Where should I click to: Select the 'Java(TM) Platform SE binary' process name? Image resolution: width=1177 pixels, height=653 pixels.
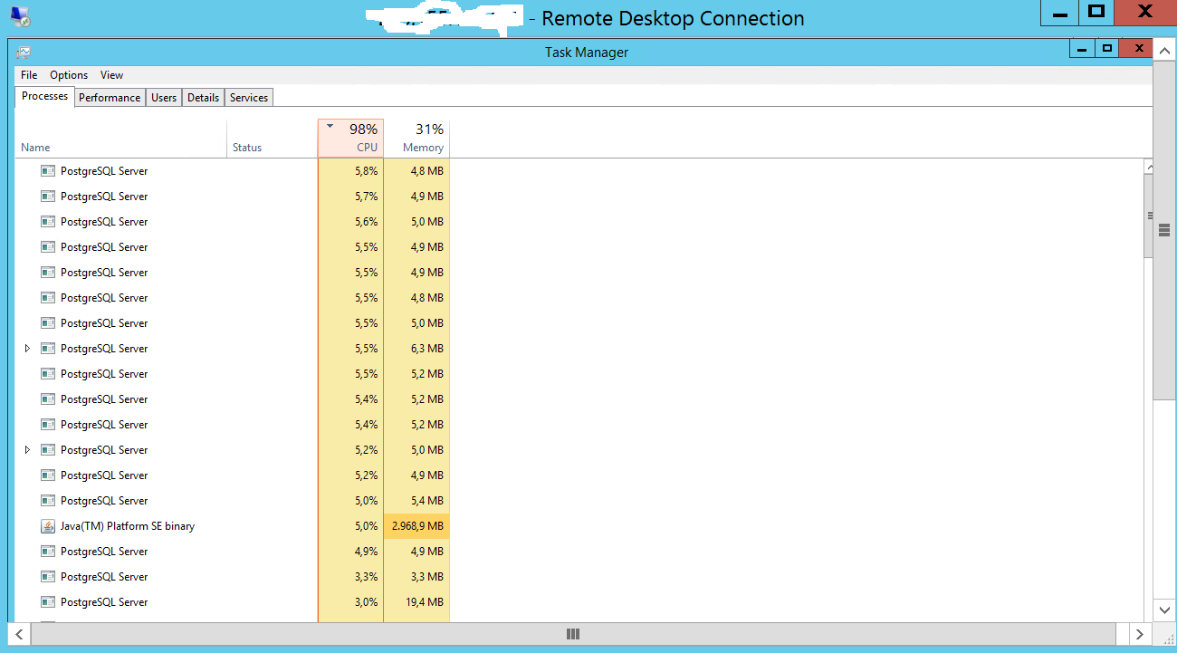pos(128,526)
